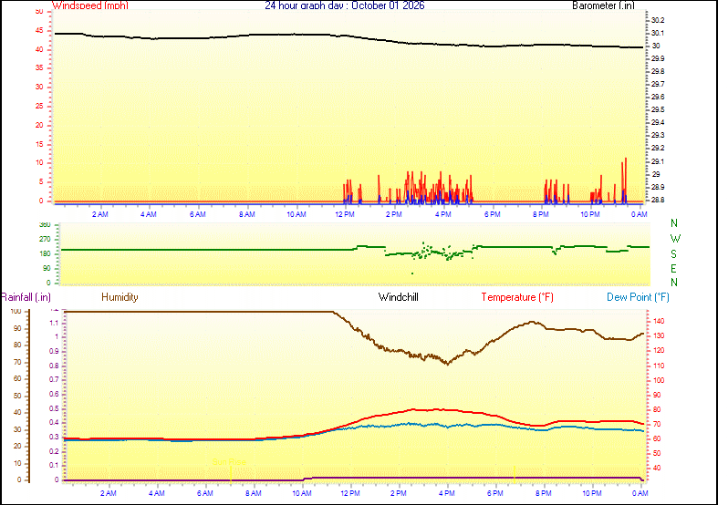The width and height of the screenshot is (728, 505).
Task: Click the "29.1" barometer scale value
Action: click(658, 162)
